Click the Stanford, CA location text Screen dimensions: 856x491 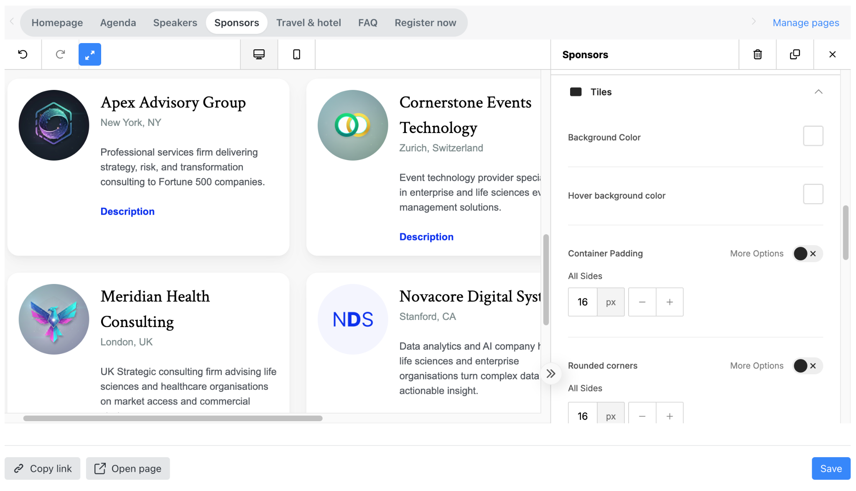pyautogui.click(x=427, y=317)
